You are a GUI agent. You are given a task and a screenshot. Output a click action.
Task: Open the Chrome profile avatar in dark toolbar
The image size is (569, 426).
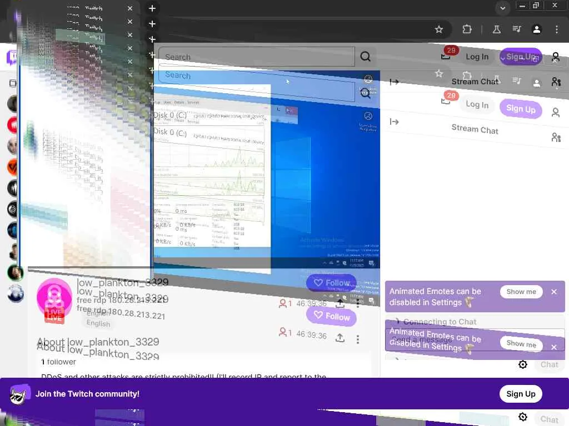537,29
